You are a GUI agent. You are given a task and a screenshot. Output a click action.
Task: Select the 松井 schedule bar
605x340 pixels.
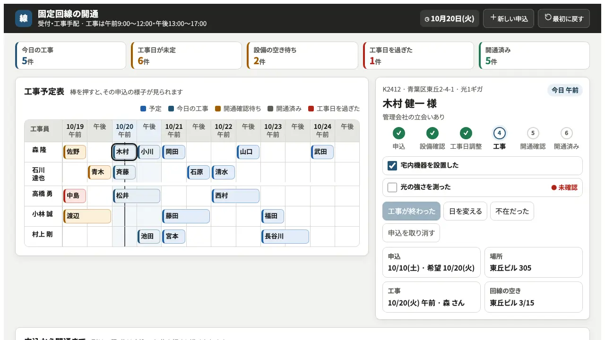click(137, 196)
